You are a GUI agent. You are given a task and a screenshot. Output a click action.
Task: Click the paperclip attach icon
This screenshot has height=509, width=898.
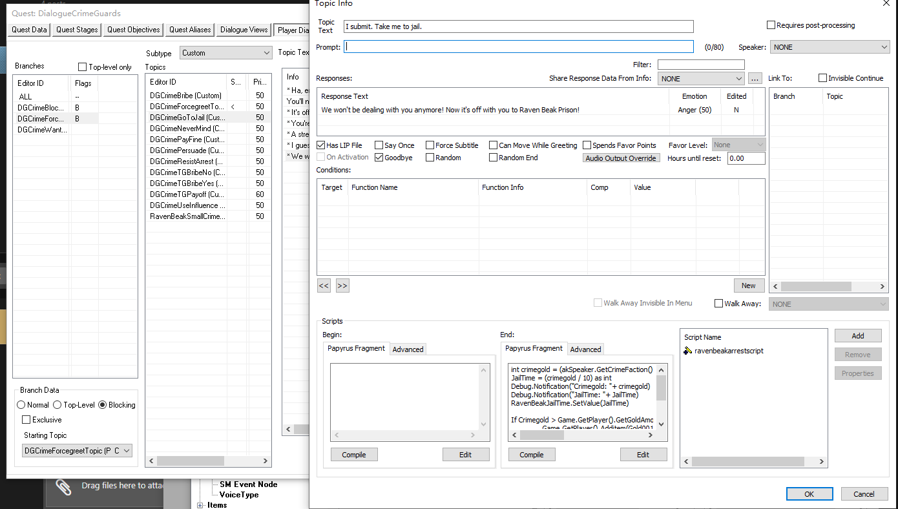[x=63, y=487]
